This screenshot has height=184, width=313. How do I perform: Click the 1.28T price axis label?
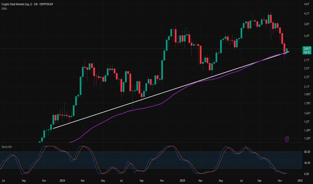306,138
